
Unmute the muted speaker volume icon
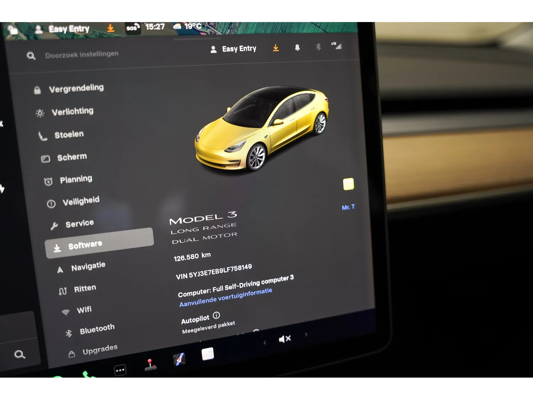285,339
